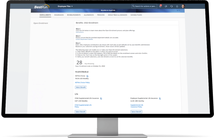Switch to the Reimbursements tab
The image size is (214, 138).
74,15
